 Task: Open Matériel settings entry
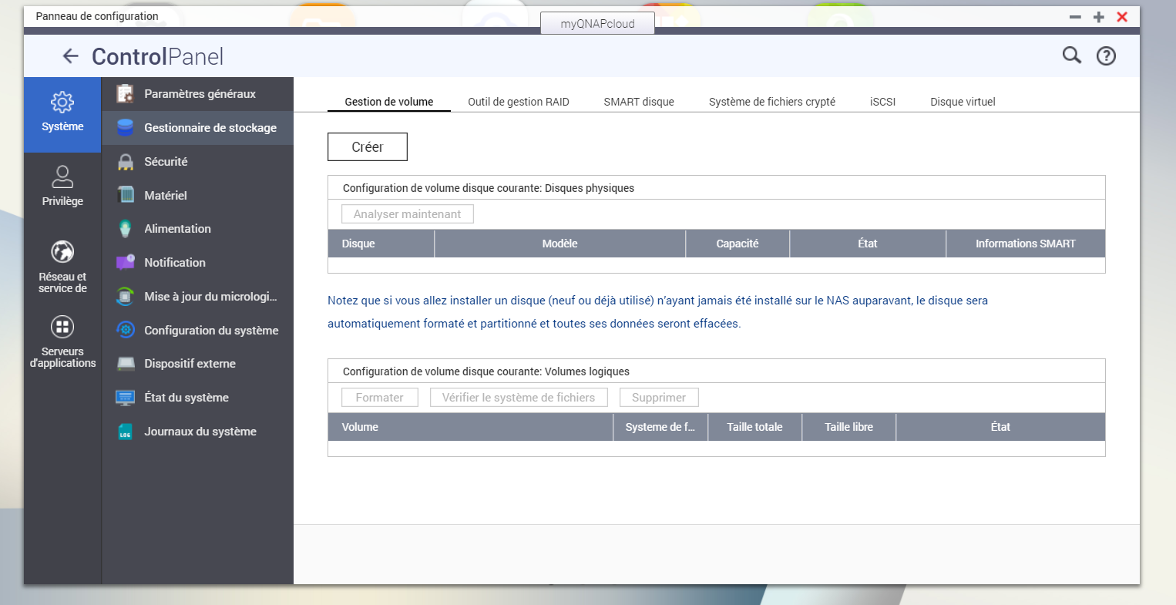coord(197,195)
